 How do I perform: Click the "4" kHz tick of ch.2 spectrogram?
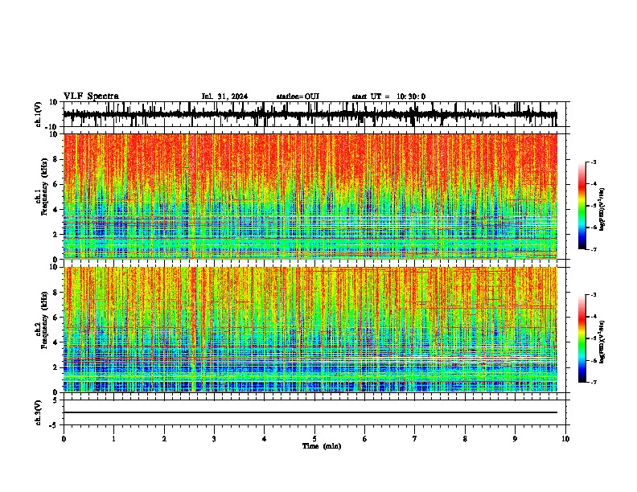[55, 342]
